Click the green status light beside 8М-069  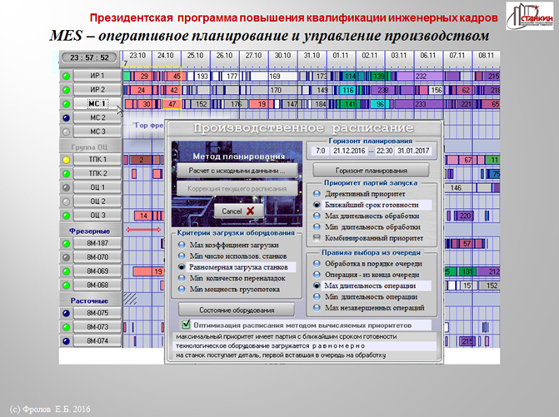[x=67, y=271]
